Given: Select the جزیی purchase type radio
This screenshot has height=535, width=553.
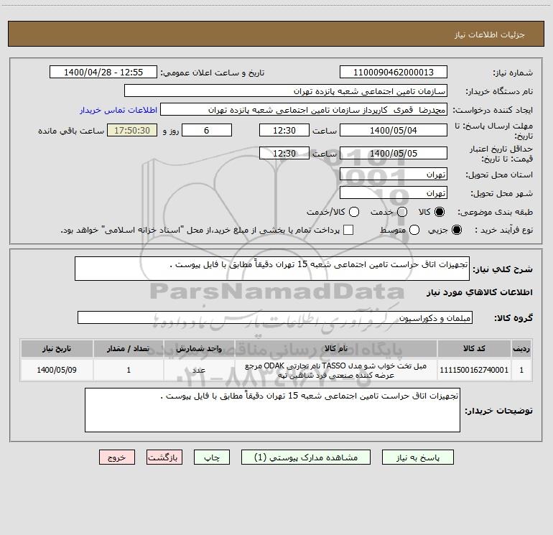Looking at the screenshot, I should coord(456,230).
